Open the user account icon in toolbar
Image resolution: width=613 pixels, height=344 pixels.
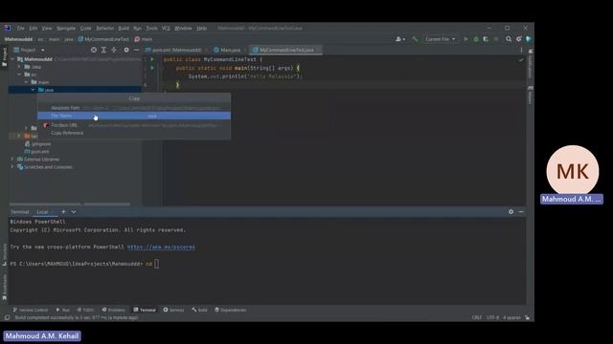(x=400, y=39)
